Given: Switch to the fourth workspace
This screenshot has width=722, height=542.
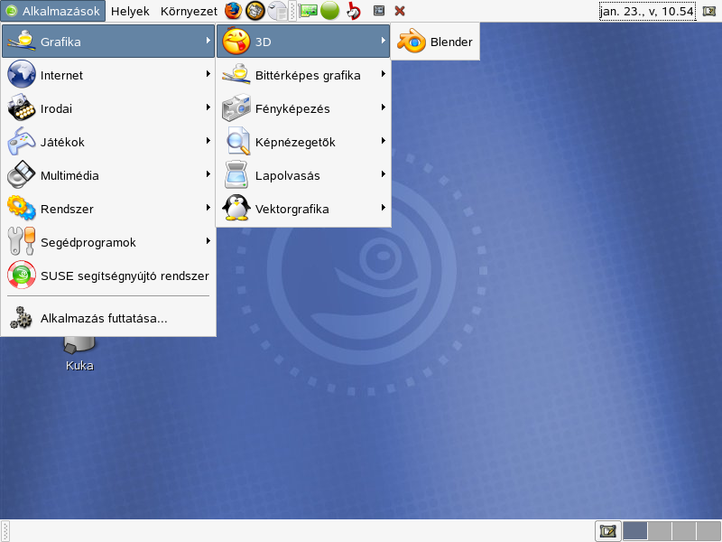Looking at the screenshot, I should coord(708,531).
